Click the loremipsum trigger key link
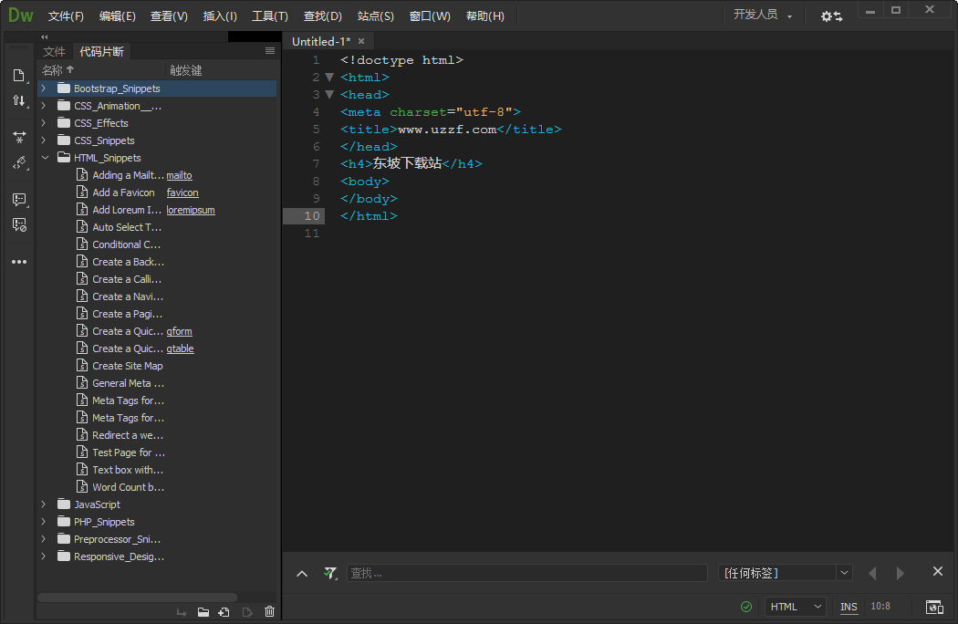958x624 pixels. click(x=191, y=210)
